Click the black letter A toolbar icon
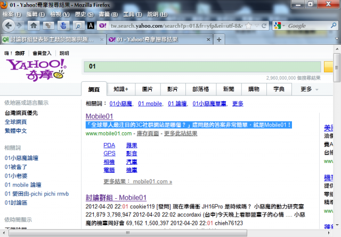Viewport: 341px width, 237px height. tap(91, 26)
